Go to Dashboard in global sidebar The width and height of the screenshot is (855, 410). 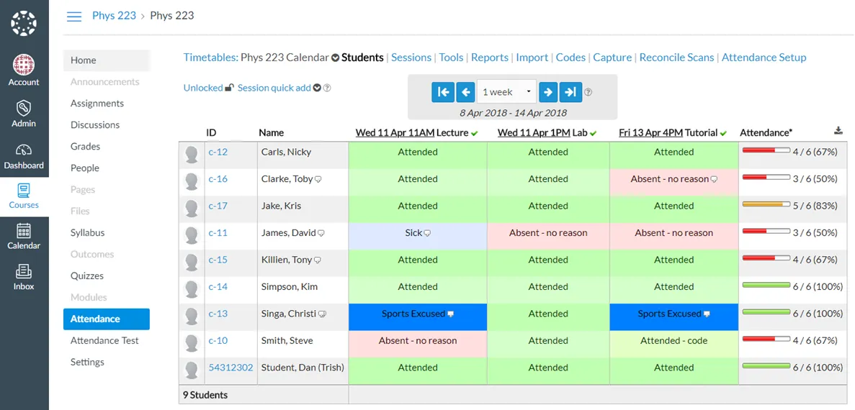(x=24, y=155)
